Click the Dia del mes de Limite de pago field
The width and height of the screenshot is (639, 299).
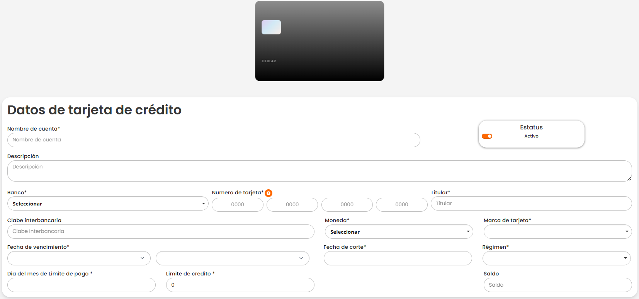coord(81,285)
